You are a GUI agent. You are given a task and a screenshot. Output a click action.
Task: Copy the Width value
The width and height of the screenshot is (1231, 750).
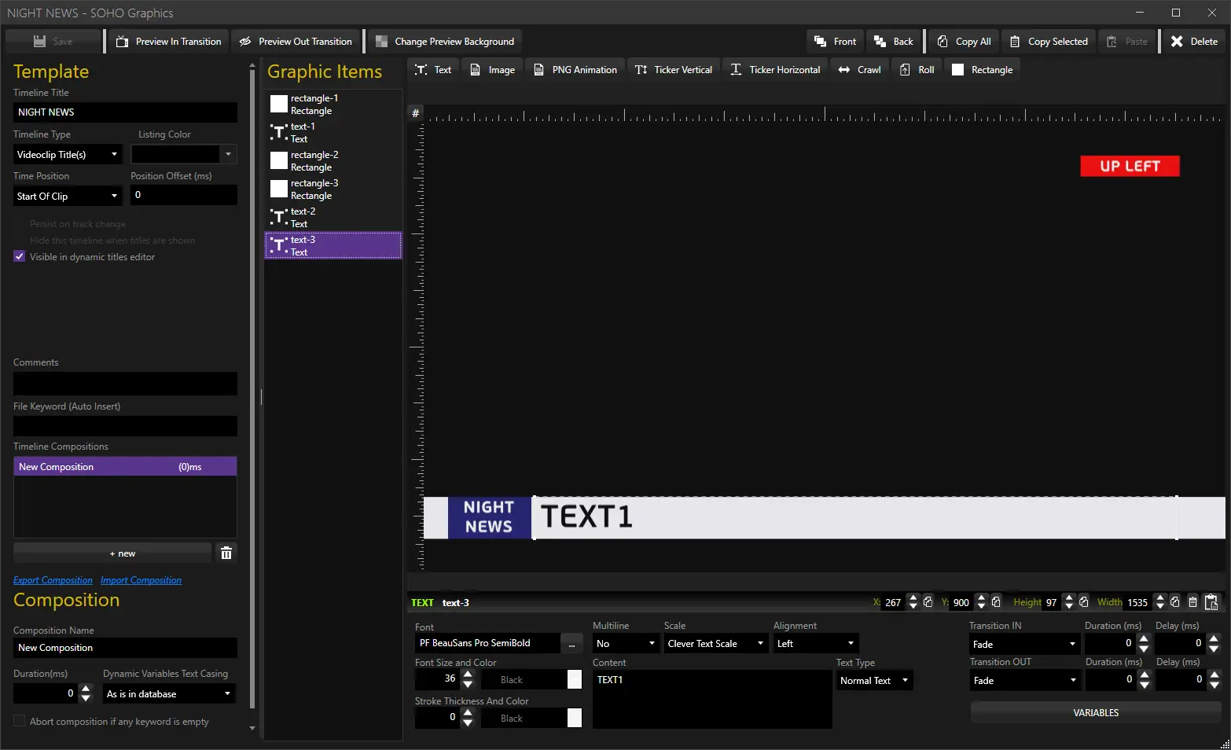[x=1175, y=602]
